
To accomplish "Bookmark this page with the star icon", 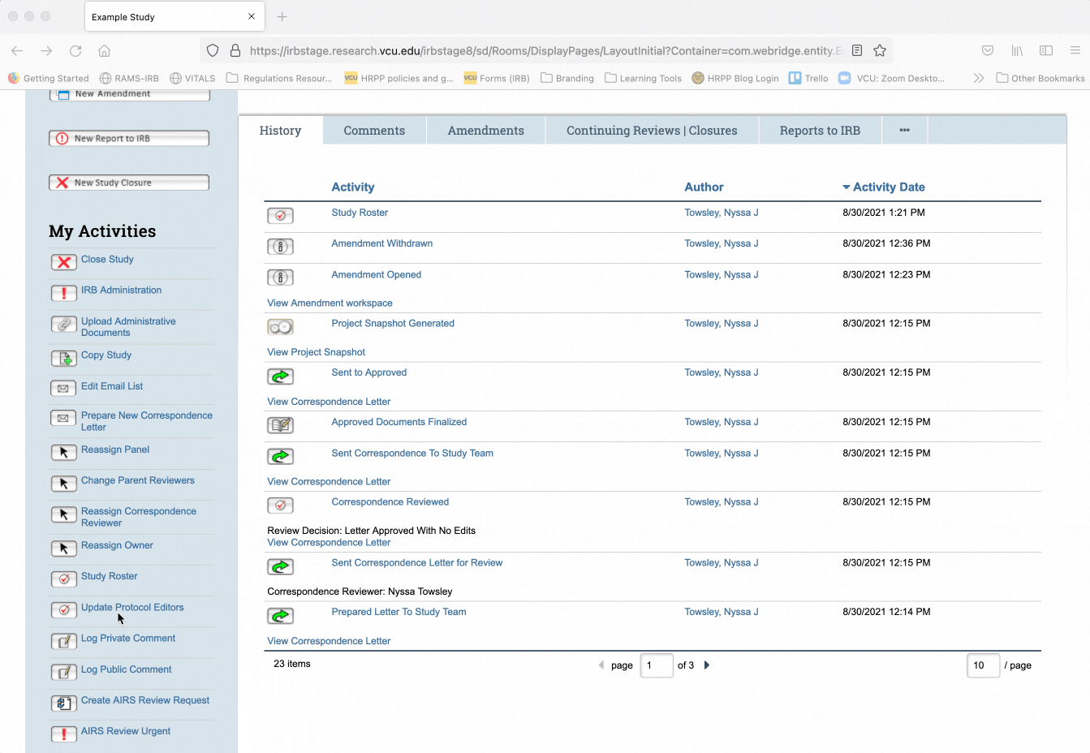I will 880,50.
